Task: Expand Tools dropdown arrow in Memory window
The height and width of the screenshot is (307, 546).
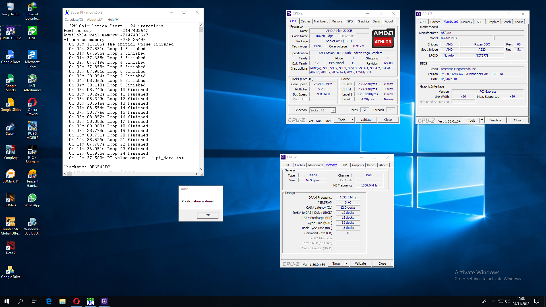Action: tap(346, 264)
